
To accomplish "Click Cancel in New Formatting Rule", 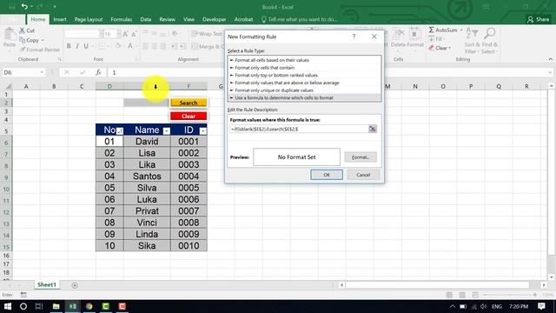I will (x=363, y=175).
